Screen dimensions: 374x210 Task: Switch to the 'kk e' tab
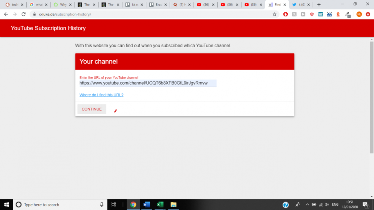pos(134,4)
